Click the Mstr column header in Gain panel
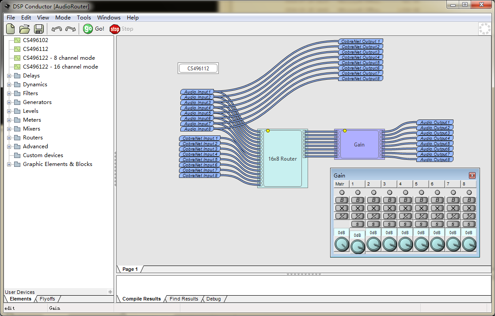 click(x=341, y=184)
